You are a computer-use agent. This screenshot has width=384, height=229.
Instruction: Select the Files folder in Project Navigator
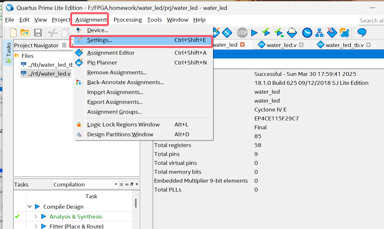click(27, 56)
